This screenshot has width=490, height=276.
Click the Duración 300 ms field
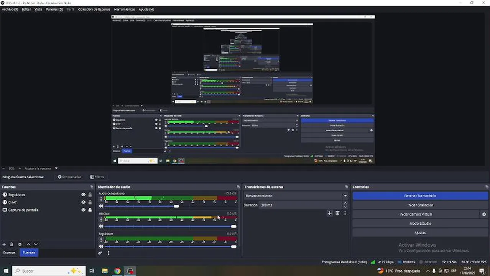click(301, 205)
